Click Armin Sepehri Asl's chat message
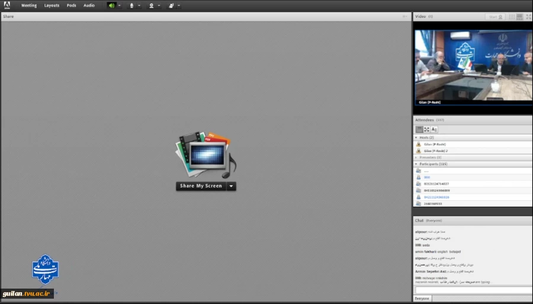Viewport: 533px width, 304px height. 444,271
